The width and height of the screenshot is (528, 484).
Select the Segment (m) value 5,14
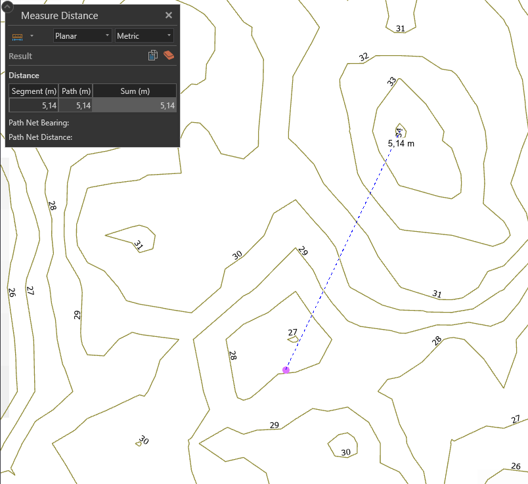pos(33,106)
